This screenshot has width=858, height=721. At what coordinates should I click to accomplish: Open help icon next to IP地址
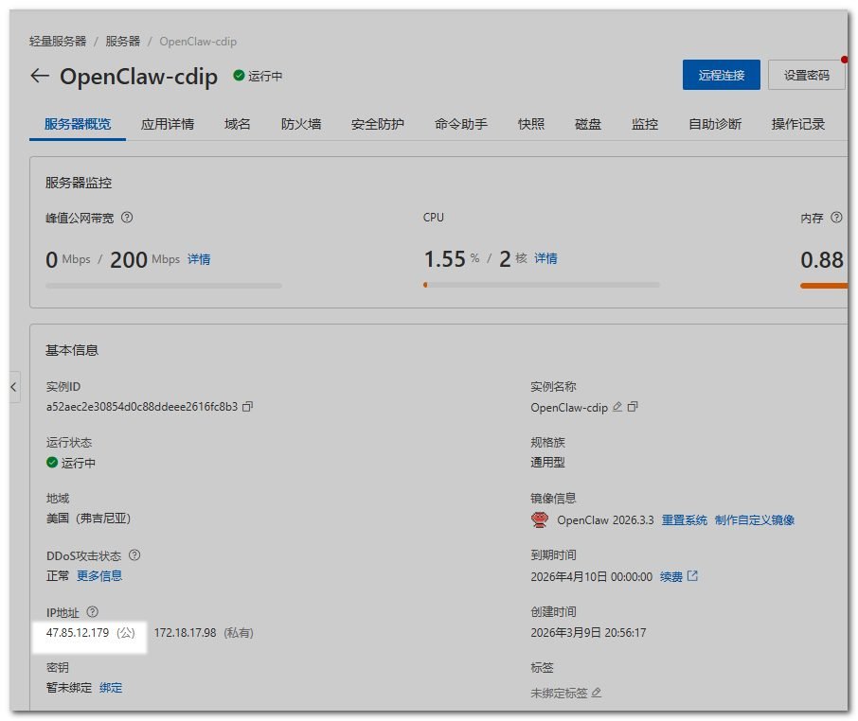coord(93,612)
